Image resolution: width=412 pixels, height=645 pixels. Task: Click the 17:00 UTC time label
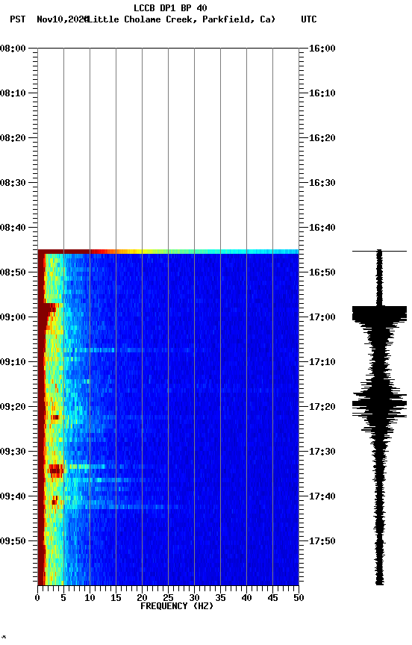tap(322, 317)
